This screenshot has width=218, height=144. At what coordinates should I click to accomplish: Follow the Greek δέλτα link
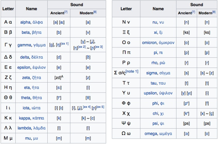37,57
